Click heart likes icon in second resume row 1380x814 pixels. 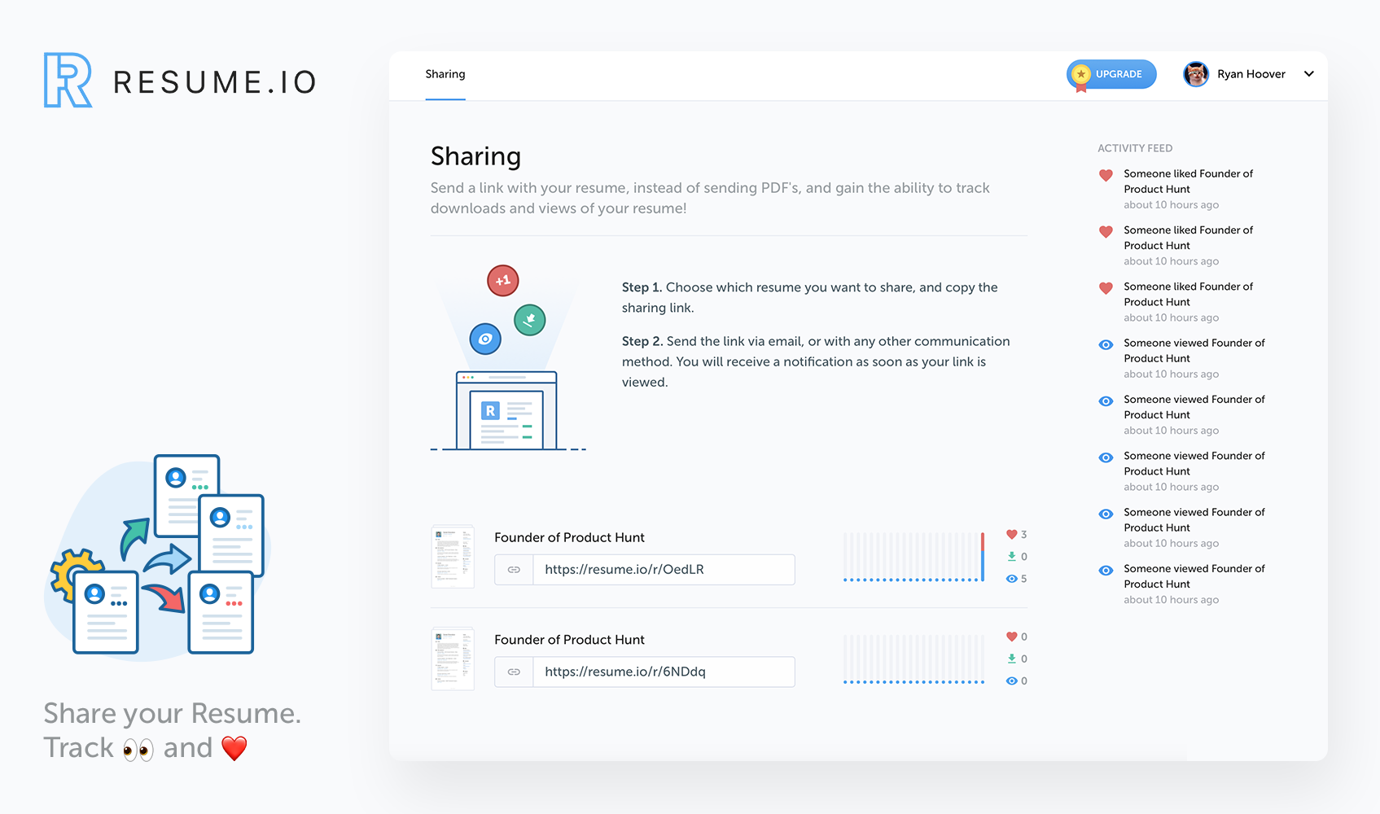click(x=1011, y=637)
